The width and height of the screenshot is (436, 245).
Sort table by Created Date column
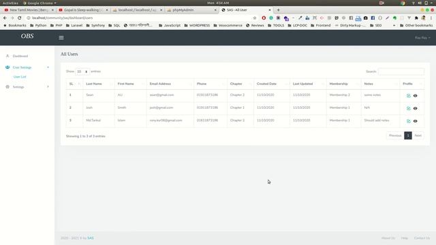coord(272,84)
